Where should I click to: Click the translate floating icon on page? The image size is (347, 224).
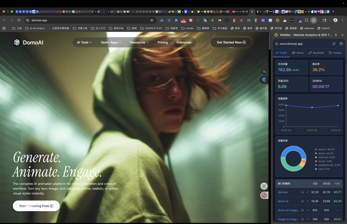click(x=264, y=72)
